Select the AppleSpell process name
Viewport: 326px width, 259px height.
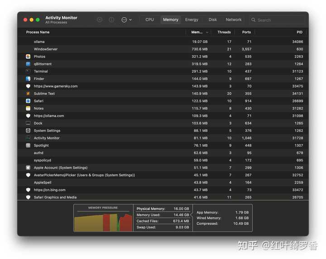coord(43,183)
